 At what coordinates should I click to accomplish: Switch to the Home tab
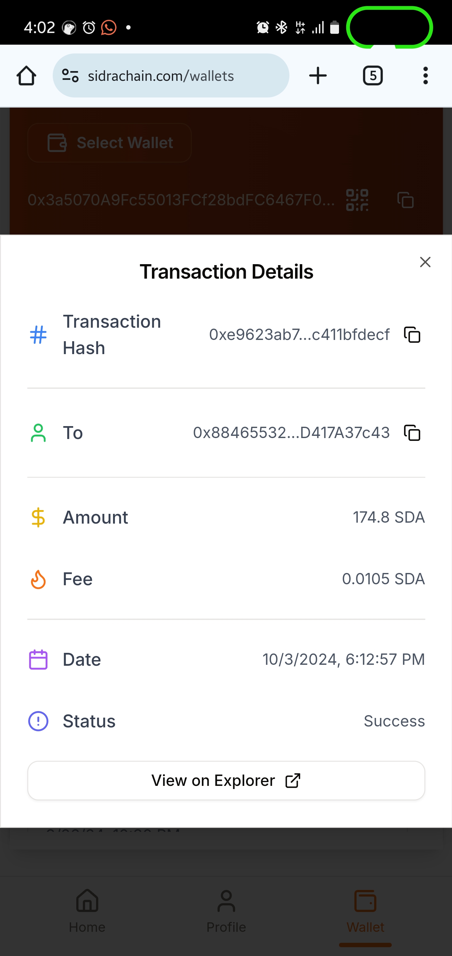(x=87, y=911)
